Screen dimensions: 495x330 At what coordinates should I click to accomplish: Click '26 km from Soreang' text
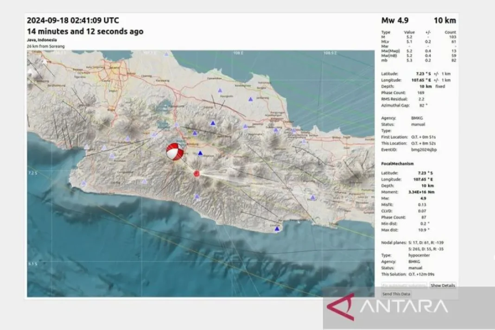[46, 46]
